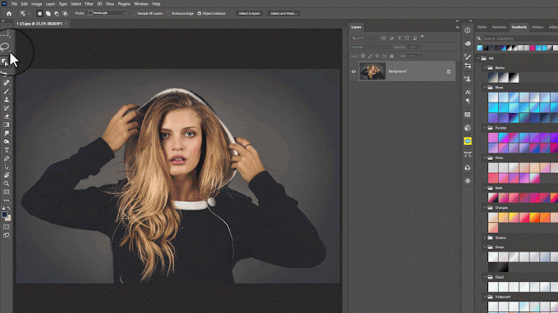Open the Mode Rectangle dropdown
Image resolution: width=558 pixels, height=313 pixels.
[107, 13]
